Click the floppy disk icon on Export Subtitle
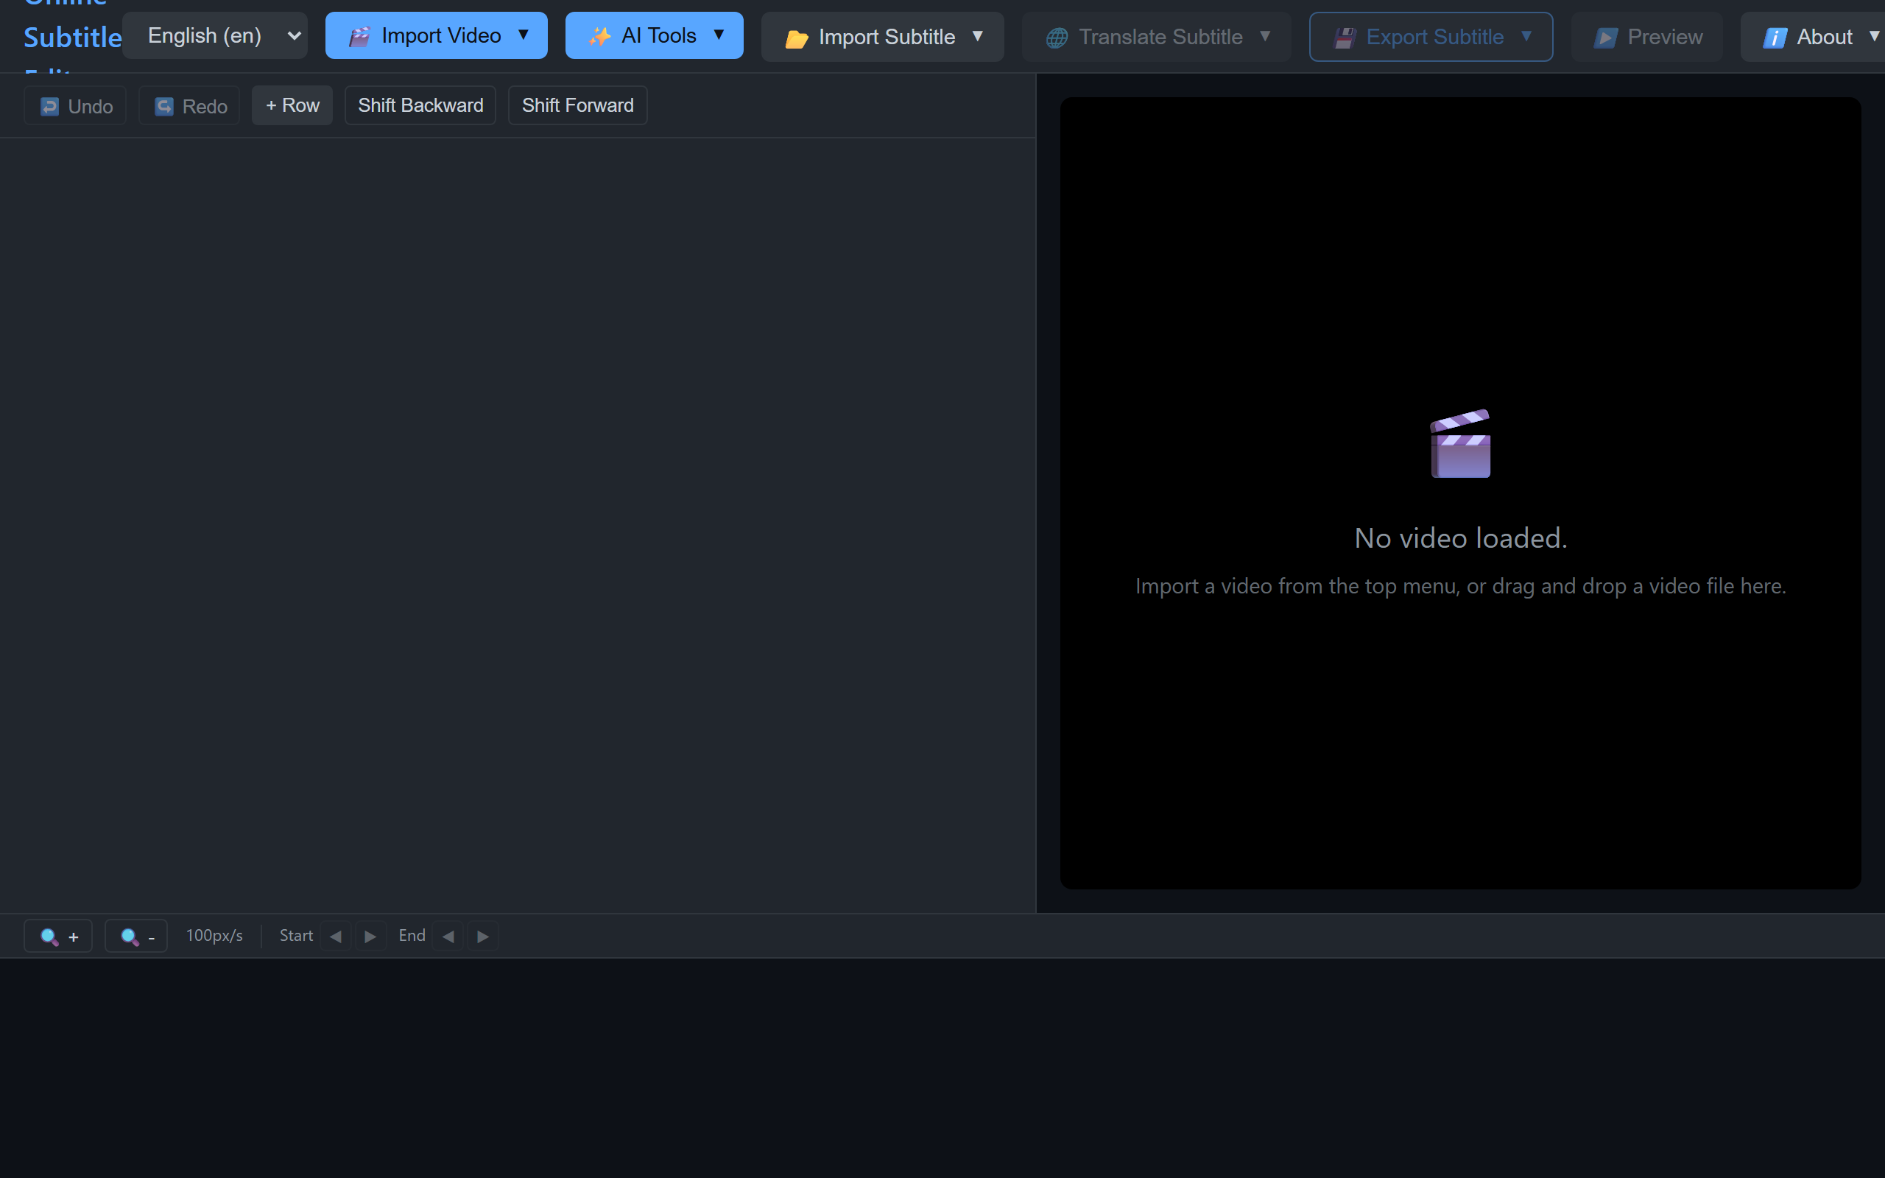This screenshot has width=1885, height=1178. click(1345, 38)
